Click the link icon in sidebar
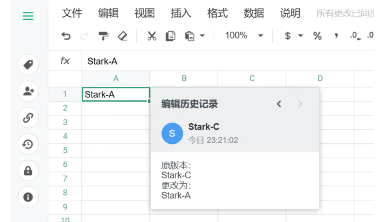The image size is (377, 222). tap(28, 118)
